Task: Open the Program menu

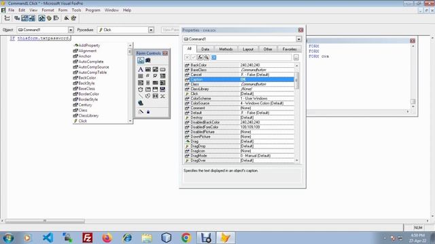Action: [x=92, y=10]
